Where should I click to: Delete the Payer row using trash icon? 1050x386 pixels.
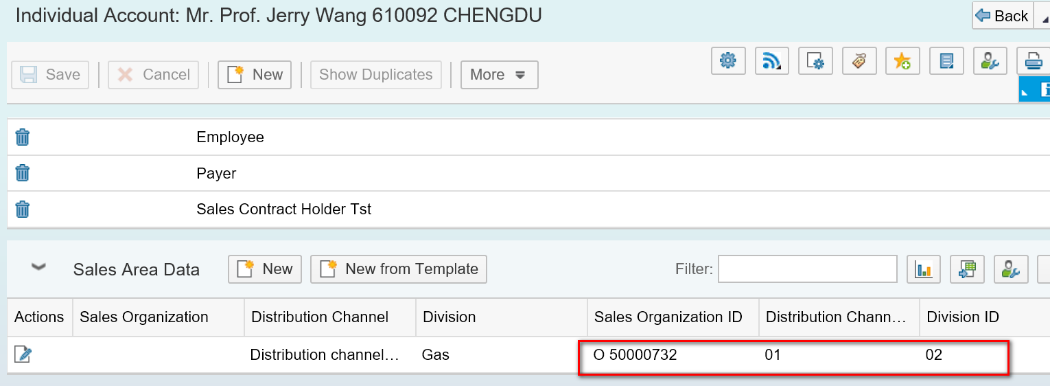(x=23, y=173)
